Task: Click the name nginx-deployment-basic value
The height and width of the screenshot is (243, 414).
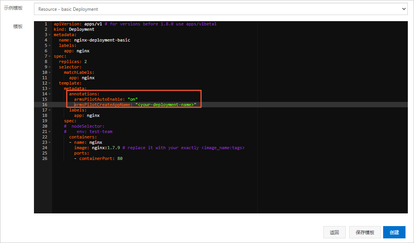Action: point(102,40)
